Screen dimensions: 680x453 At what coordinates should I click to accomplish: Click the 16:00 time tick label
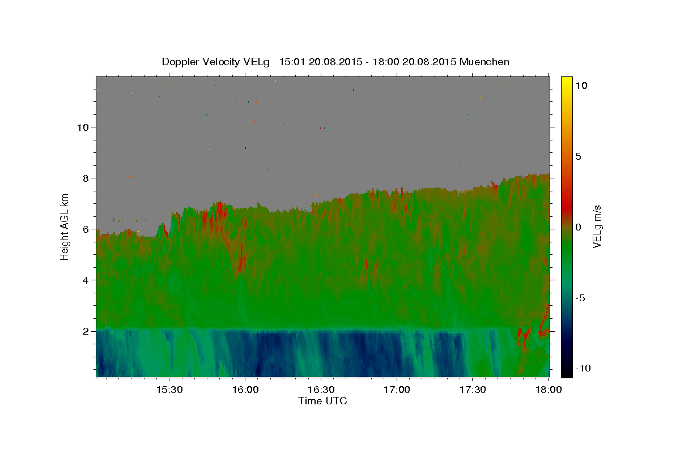245,390
